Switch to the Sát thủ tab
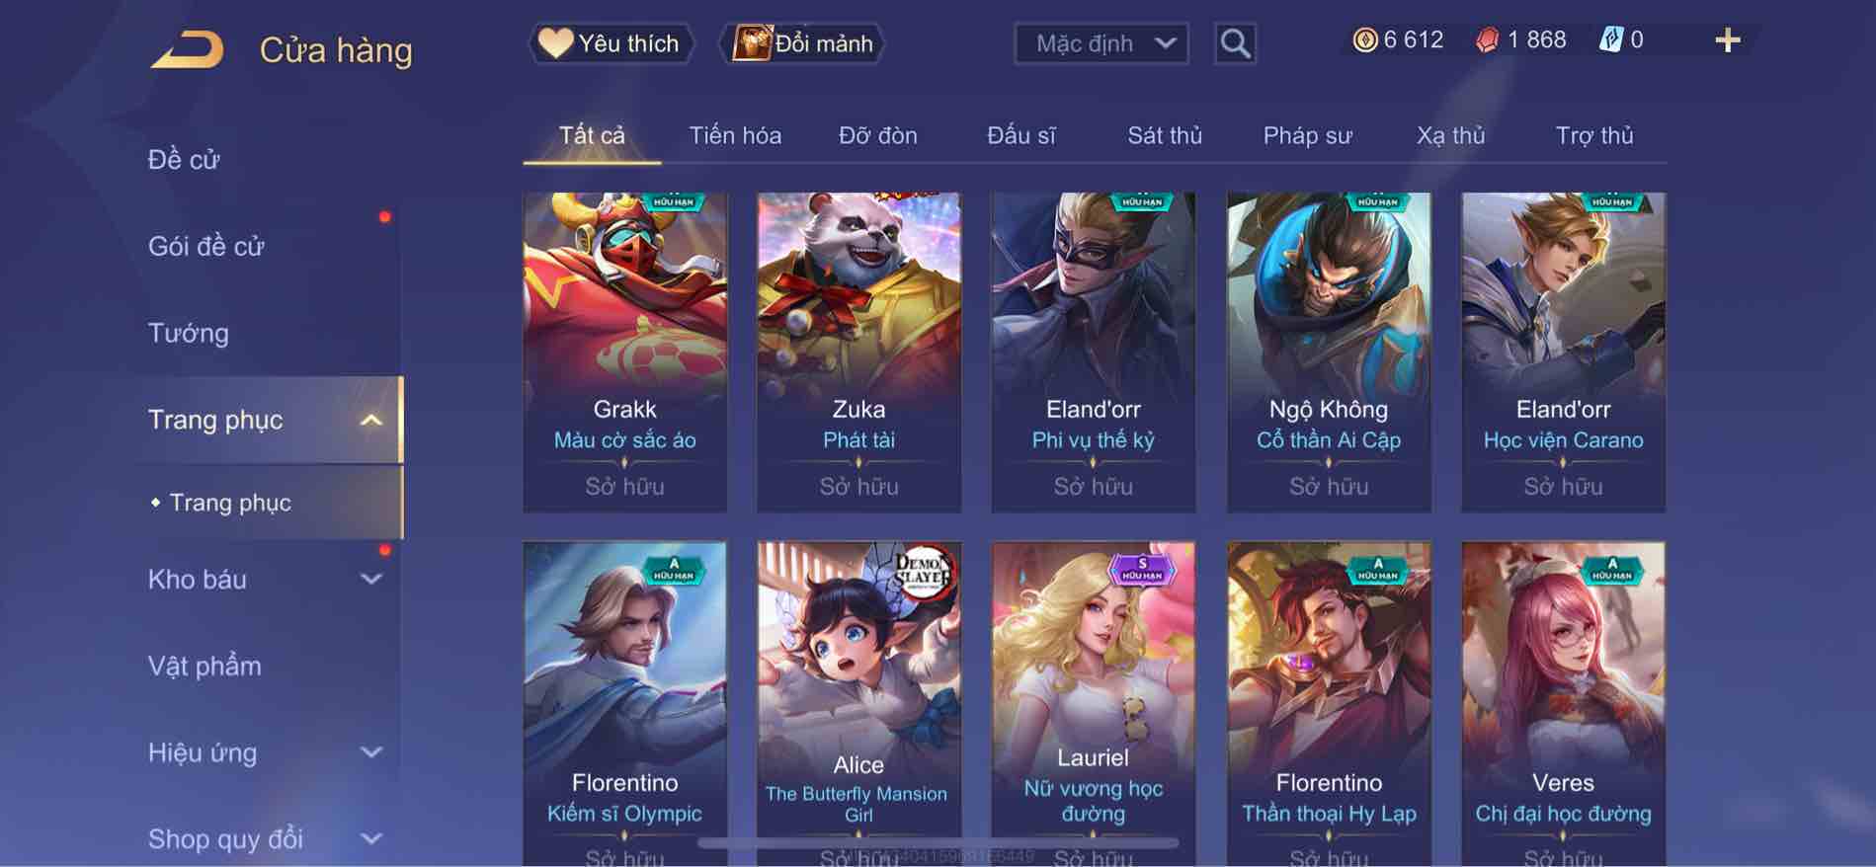 coord(1165,135)
